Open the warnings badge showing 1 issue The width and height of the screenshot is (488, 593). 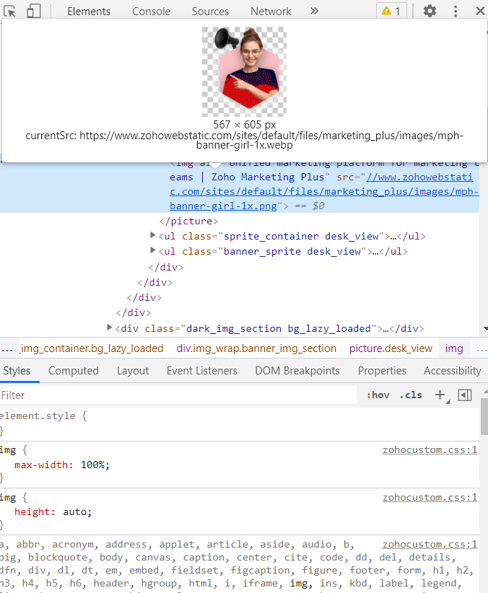click(x=391, y=11)
